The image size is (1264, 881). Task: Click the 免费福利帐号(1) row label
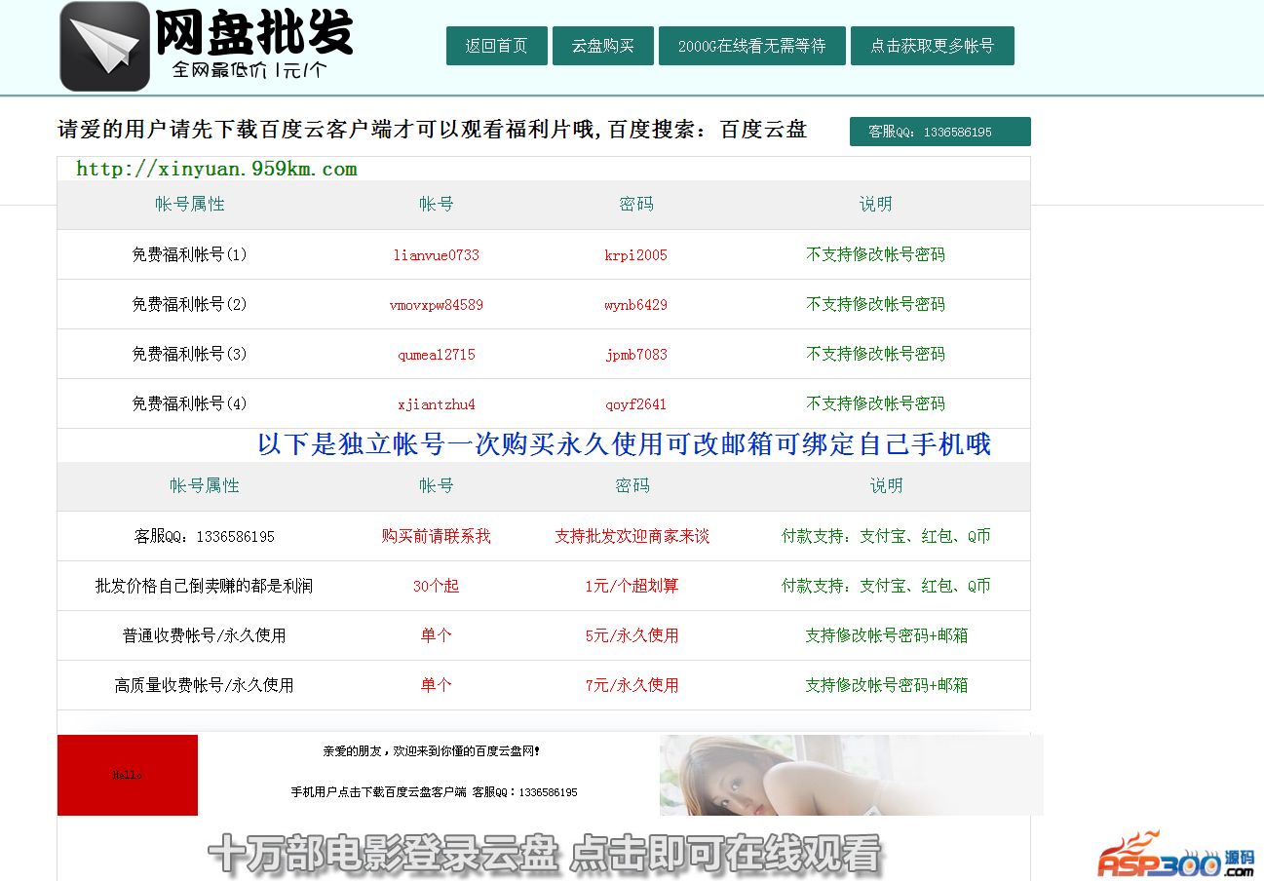[x=190, y=255]
